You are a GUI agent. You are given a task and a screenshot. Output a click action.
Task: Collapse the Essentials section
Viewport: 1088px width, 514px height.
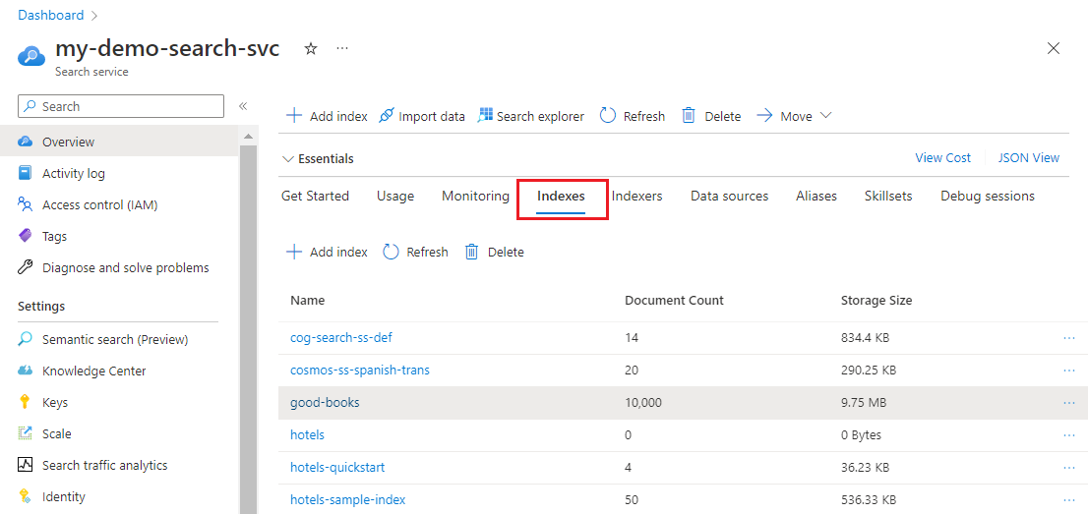pos(288,158)
